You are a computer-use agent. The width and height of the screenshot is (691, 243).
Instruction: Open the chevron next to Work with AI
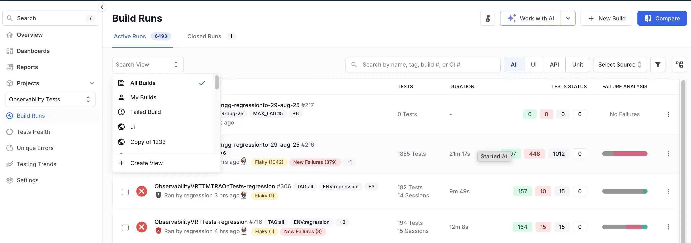tap(568, 18)
